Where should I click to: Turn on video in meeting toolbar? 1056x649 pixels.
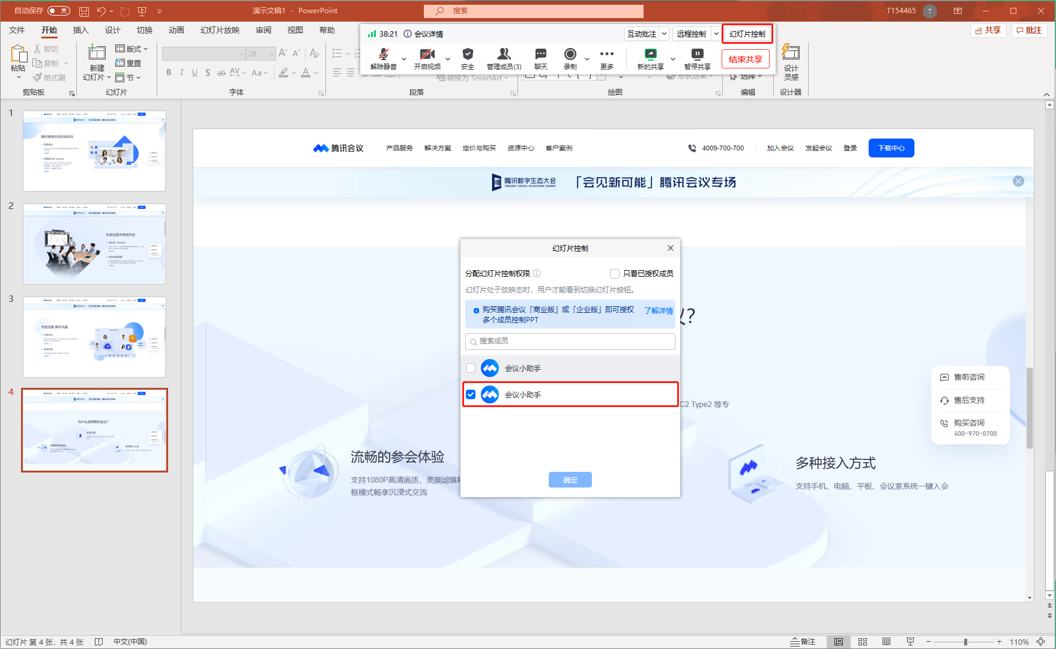[x=427, y=59]
